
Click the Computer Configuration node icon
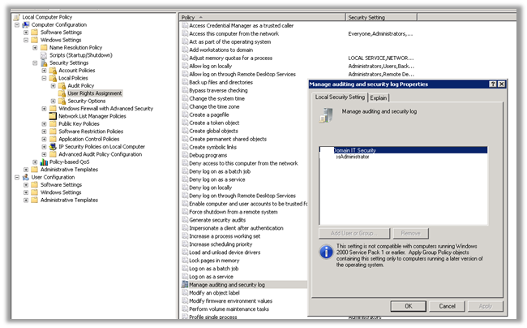26,24
